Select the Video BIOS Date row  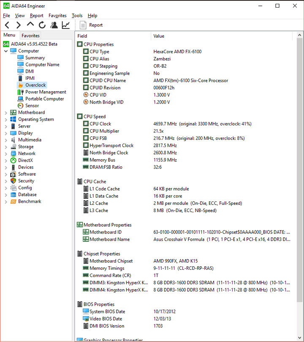(x=184, y=319)
